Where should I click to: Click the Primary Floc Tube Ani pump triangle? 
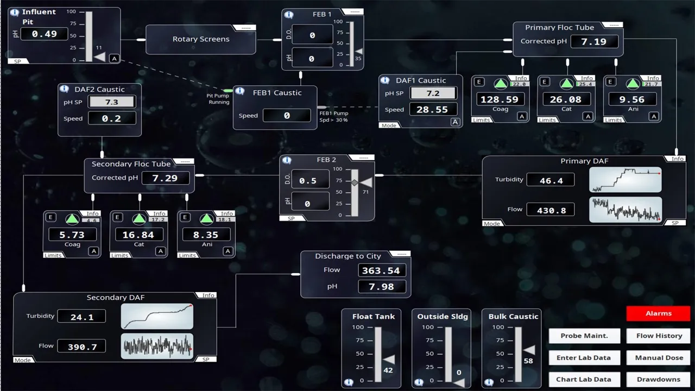point(633,84)
